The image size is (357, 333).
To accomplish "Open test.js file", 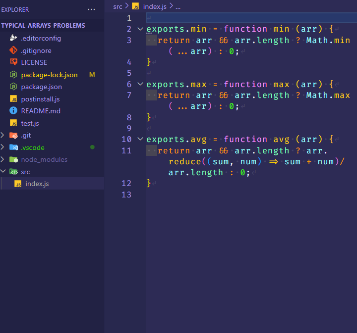I will [30, 123].
